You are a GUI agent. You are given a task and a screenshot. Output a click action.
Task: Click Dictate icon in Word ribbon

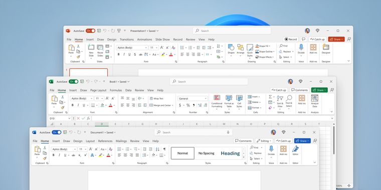click(271, 148)
